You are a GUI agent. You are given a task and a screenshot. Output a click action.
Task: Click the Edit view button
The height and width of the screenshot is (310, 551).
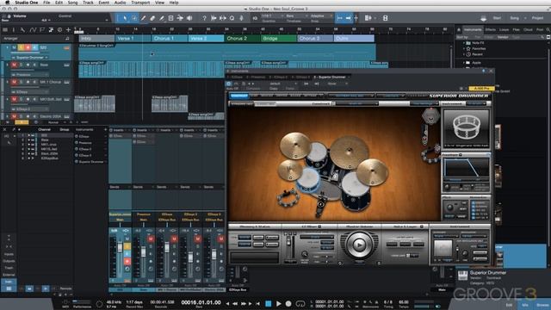509,305
